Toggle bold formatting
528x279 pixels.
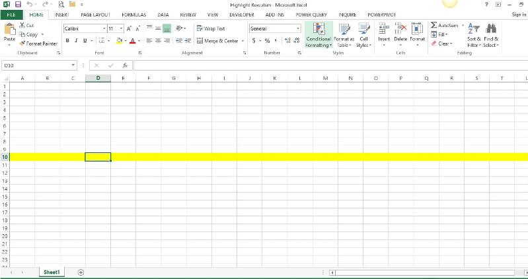[x=67, y=41]
